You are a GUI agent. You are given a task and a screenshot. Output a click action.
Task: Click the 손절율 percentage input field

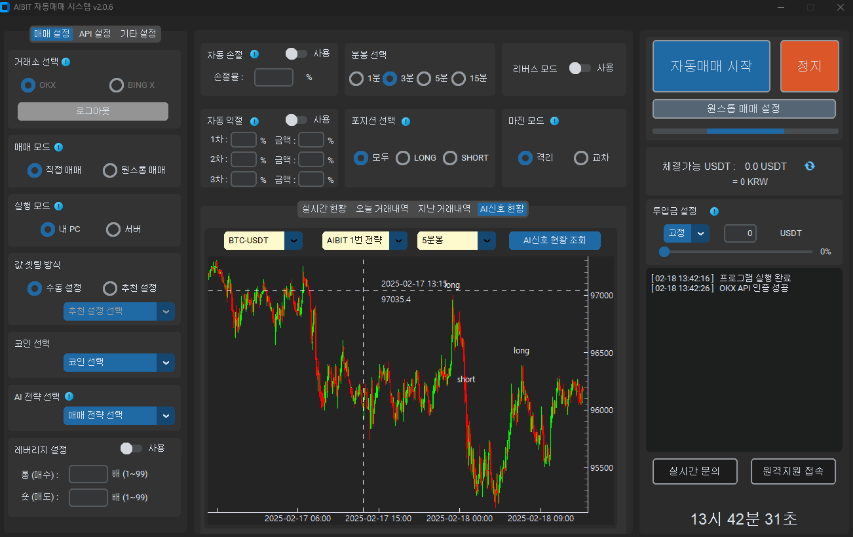274,77
